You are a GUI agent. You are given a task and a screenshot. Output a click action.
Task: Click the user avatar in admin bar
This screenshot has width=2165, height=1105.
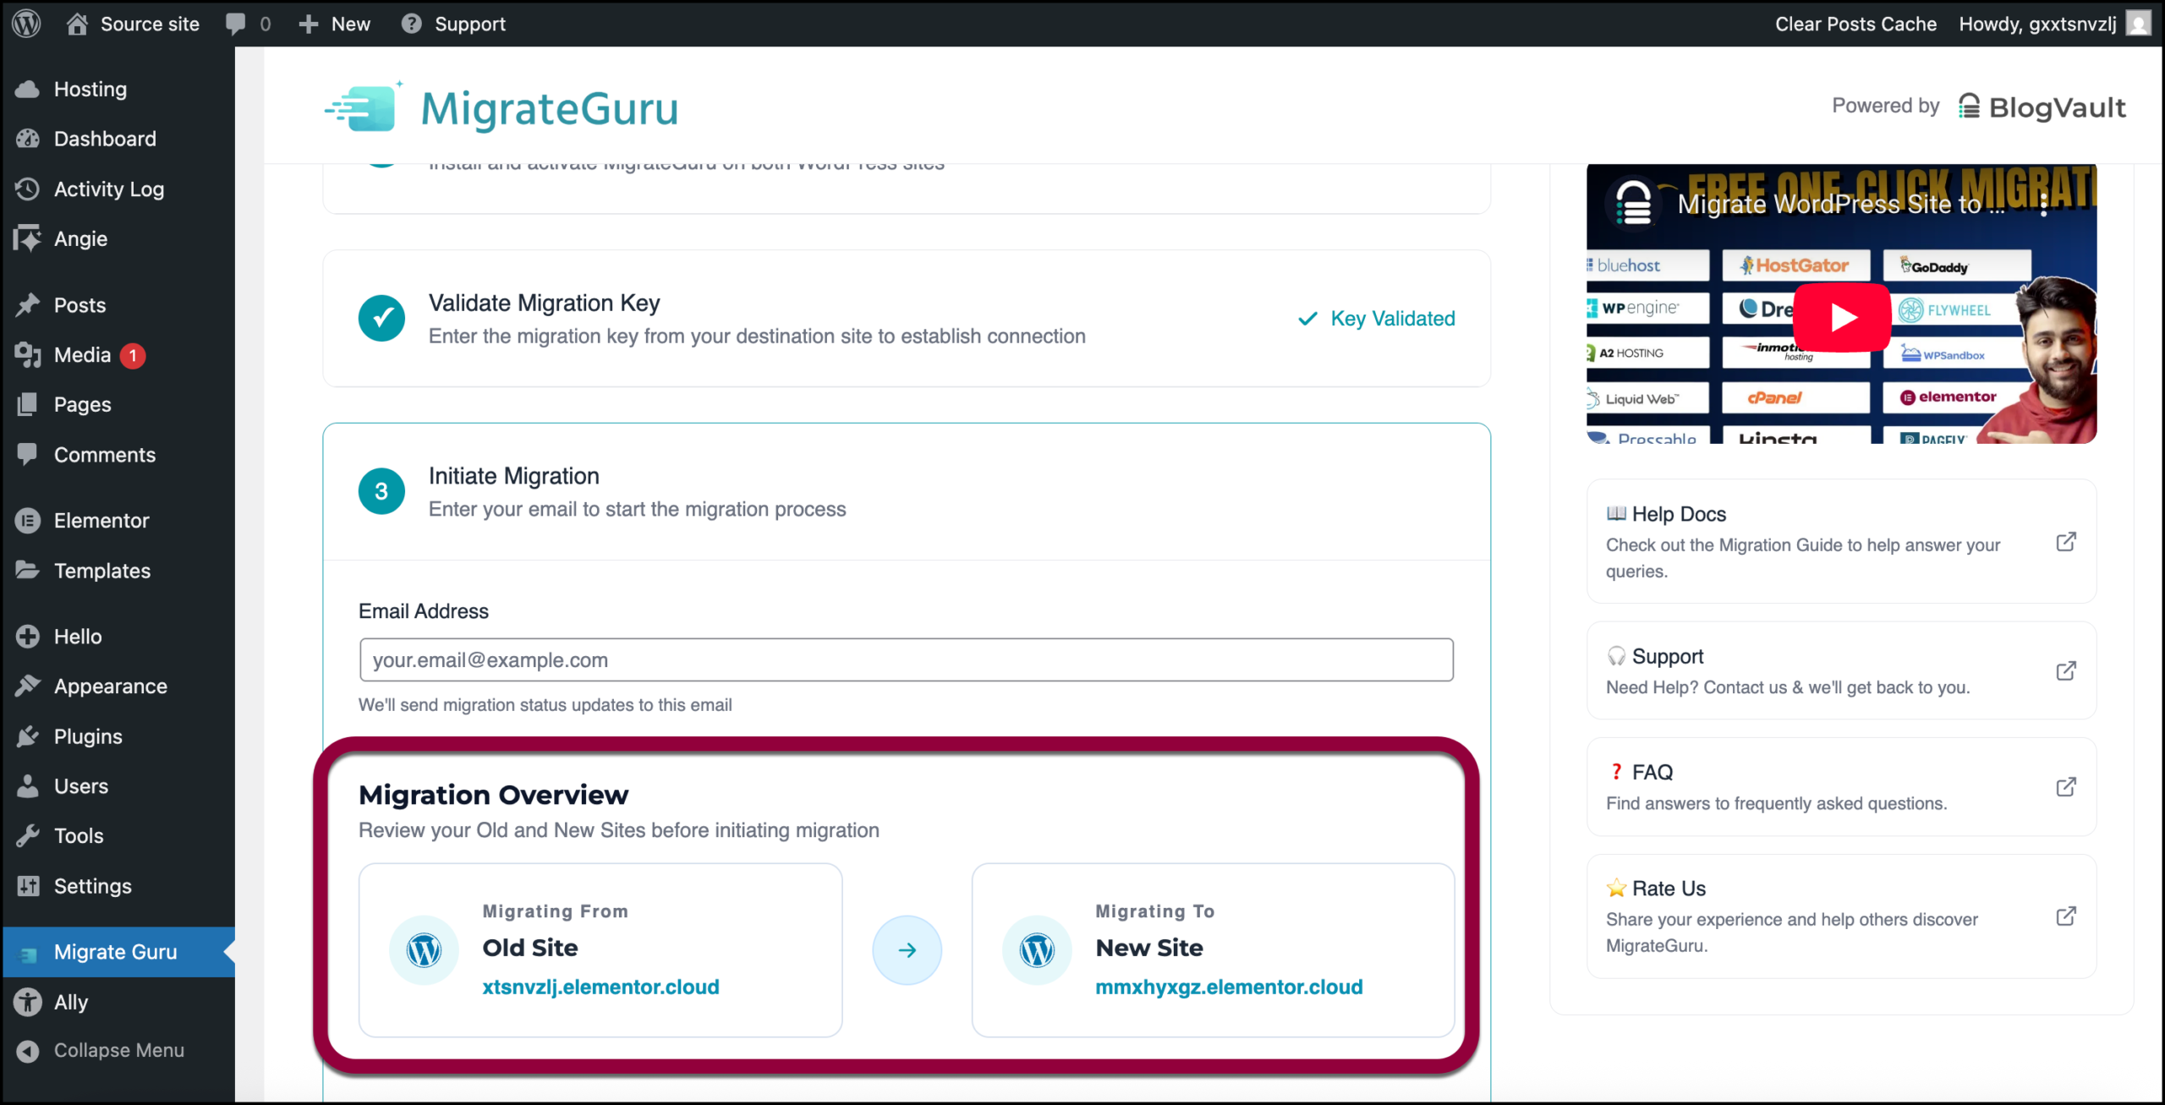pos(2138,24)
